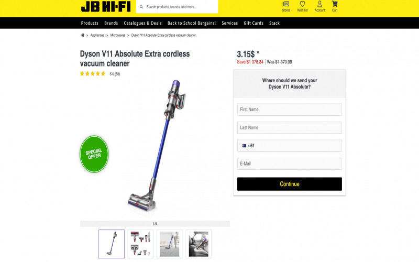Click the five-star rating
Image resolution: width=419 pixels, height=262 pixels.
[x=93, y=74]
